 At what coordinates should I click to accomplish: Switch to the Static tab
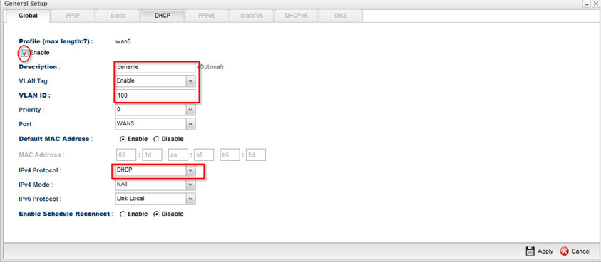point(118,16)
